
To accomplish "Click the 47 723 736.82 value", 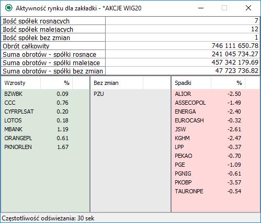I will tap(236, 71).
